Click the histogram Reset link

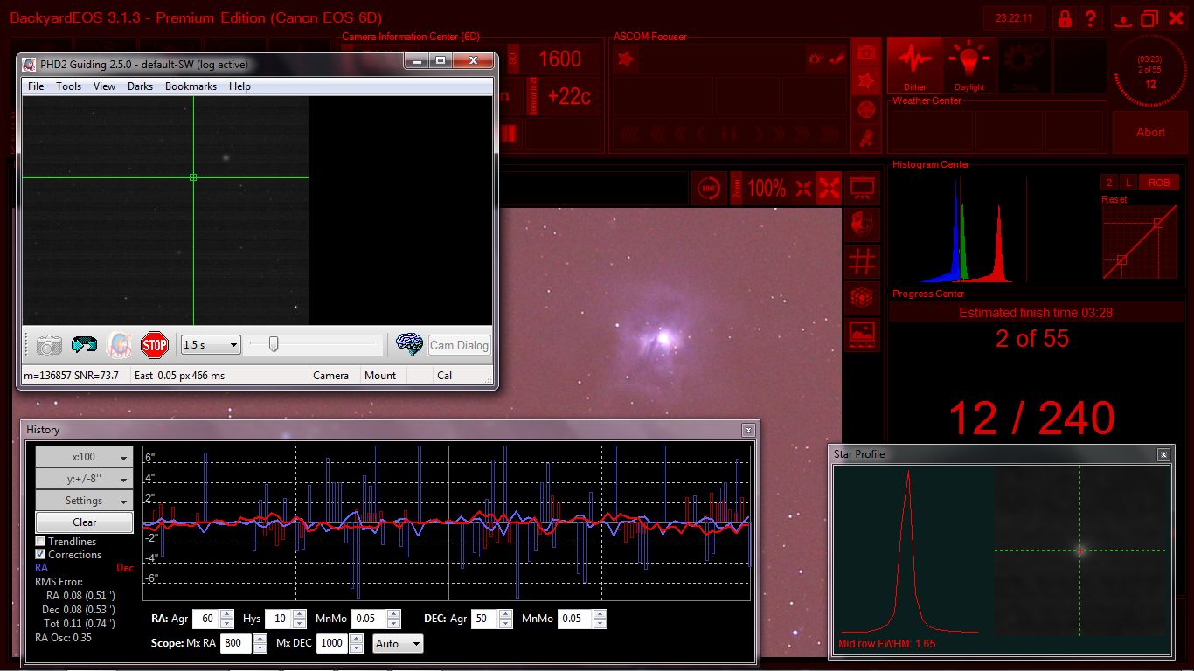[x=1114, y=199]
